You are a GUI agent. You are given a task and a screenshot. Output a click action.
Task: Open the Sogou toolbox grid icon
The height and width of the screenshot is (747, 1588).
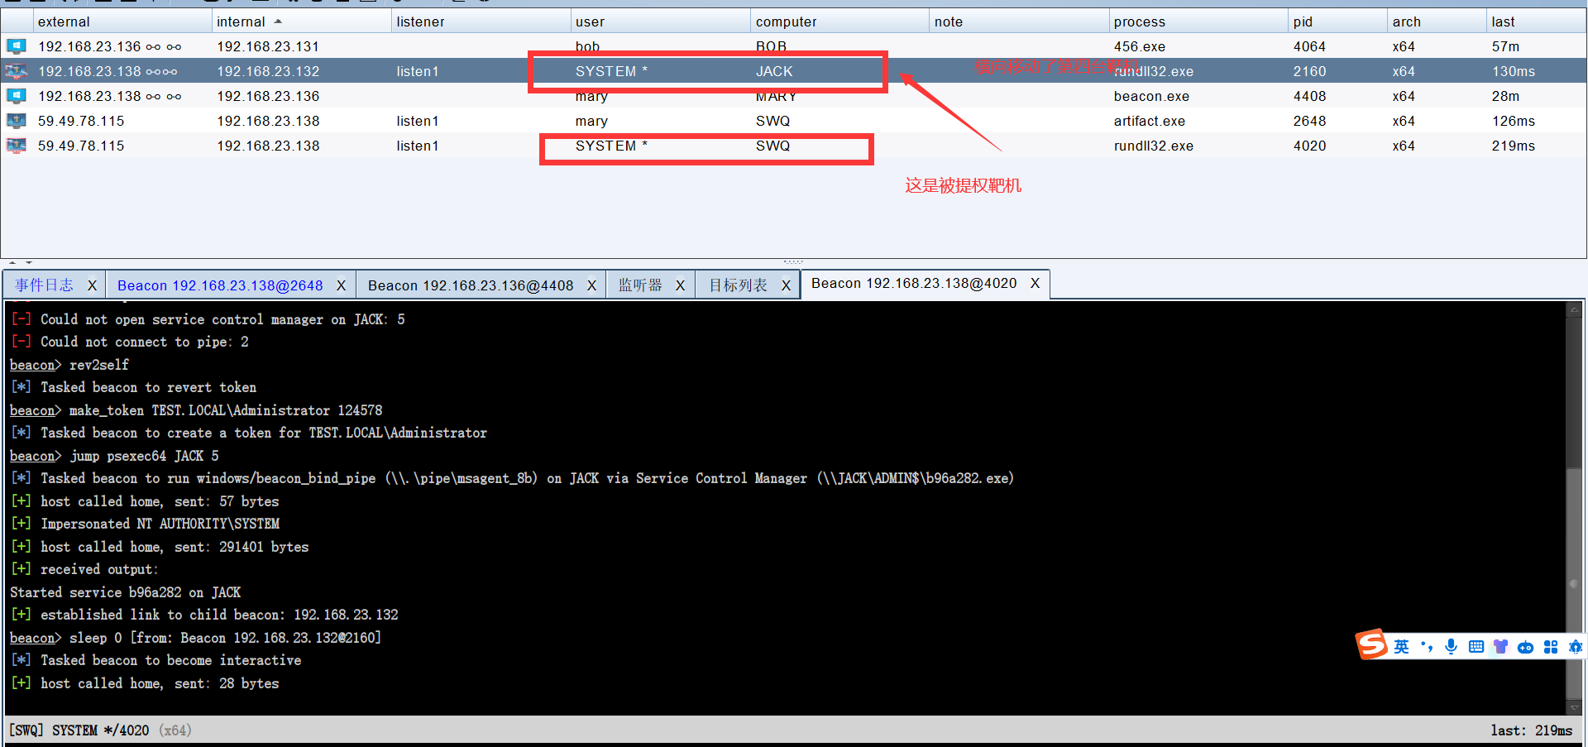point(1551,647)
